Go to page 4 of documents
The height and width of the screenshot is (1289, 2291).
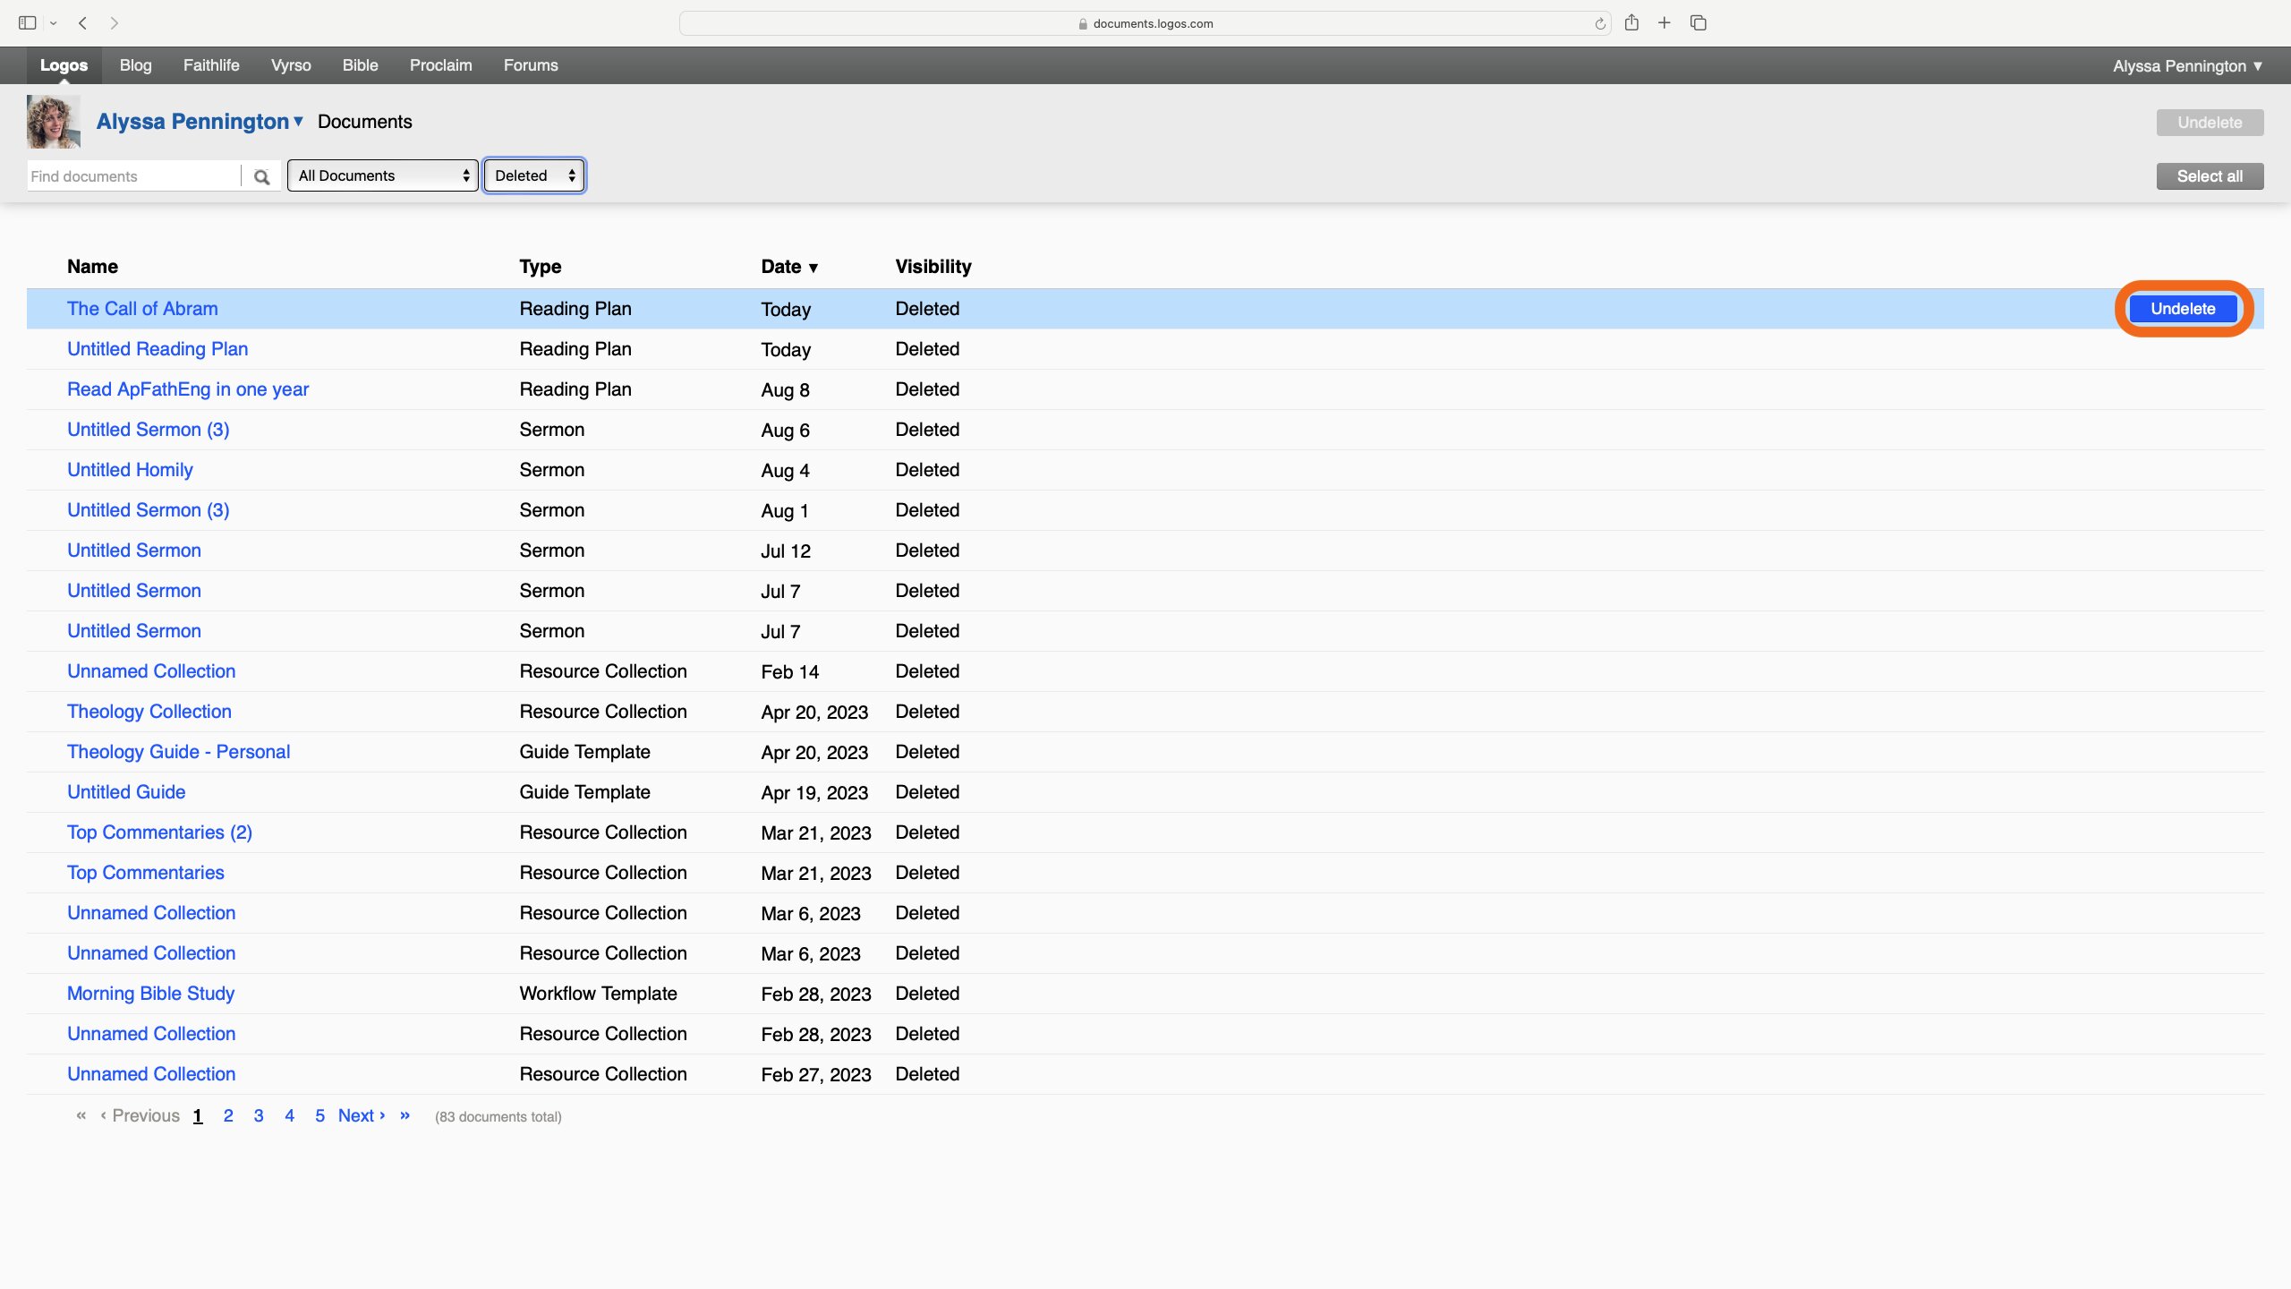289,1115
